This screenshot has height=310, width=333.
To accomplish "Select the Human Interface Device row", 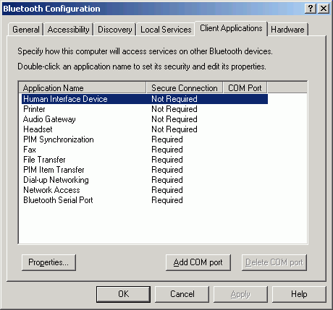I will 145,99.
